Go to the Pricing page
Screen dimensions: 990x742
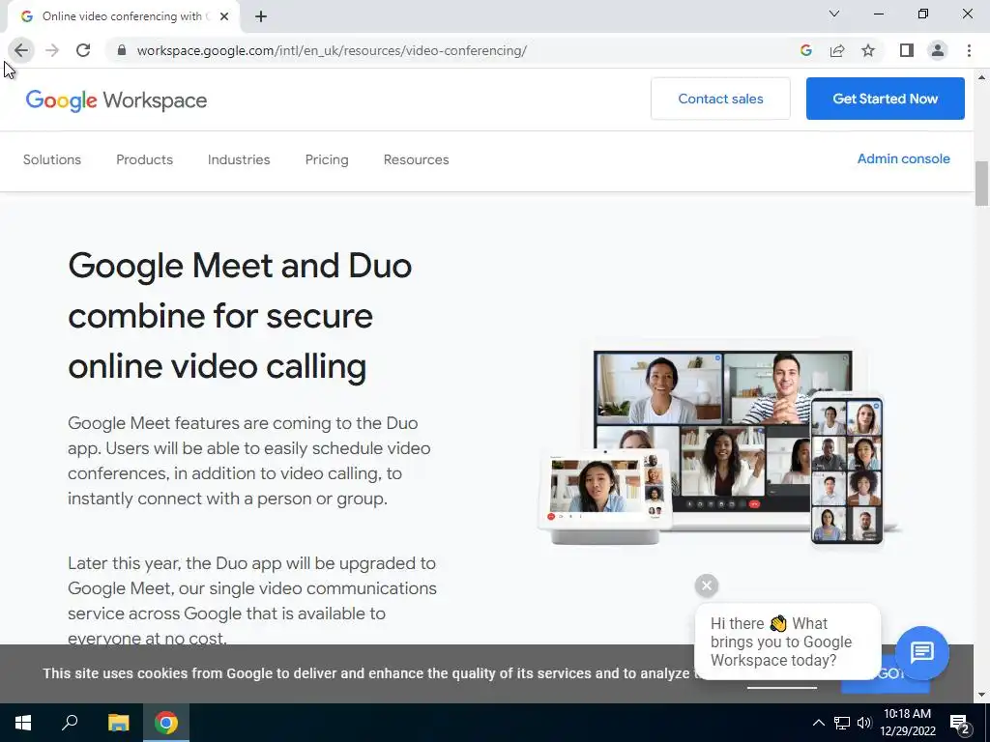coord(327,159)
